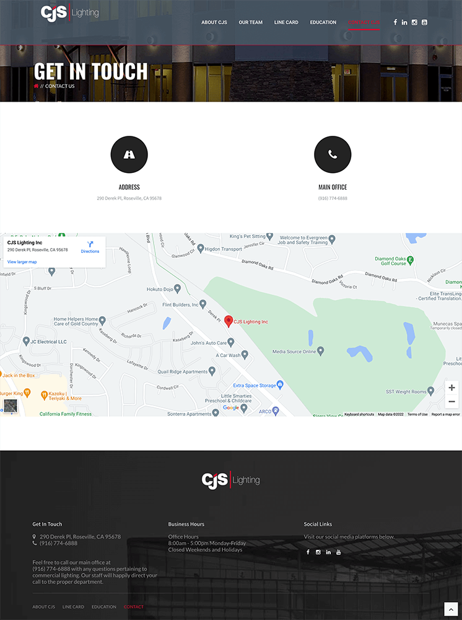Click CONTACT US breadcrumb text
462x620 pixels.
[x=59, y=86]
